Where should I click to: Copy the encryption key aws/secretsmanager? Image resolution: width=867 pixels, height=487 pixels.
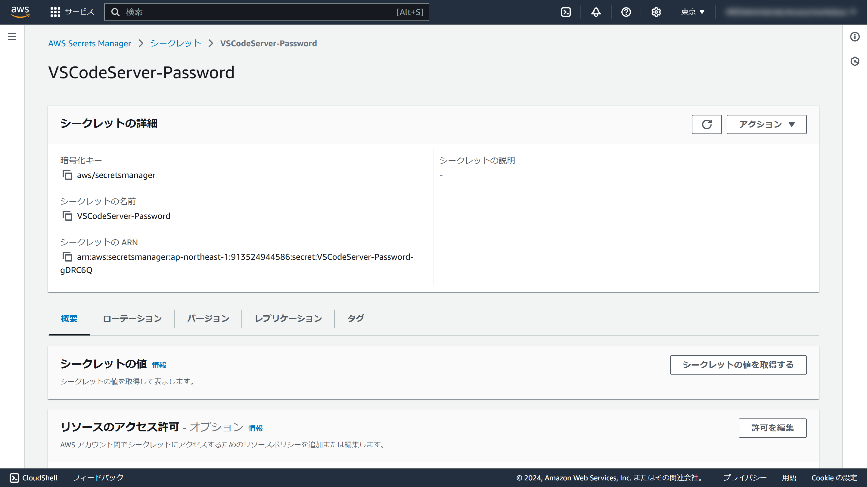point(67,175)
